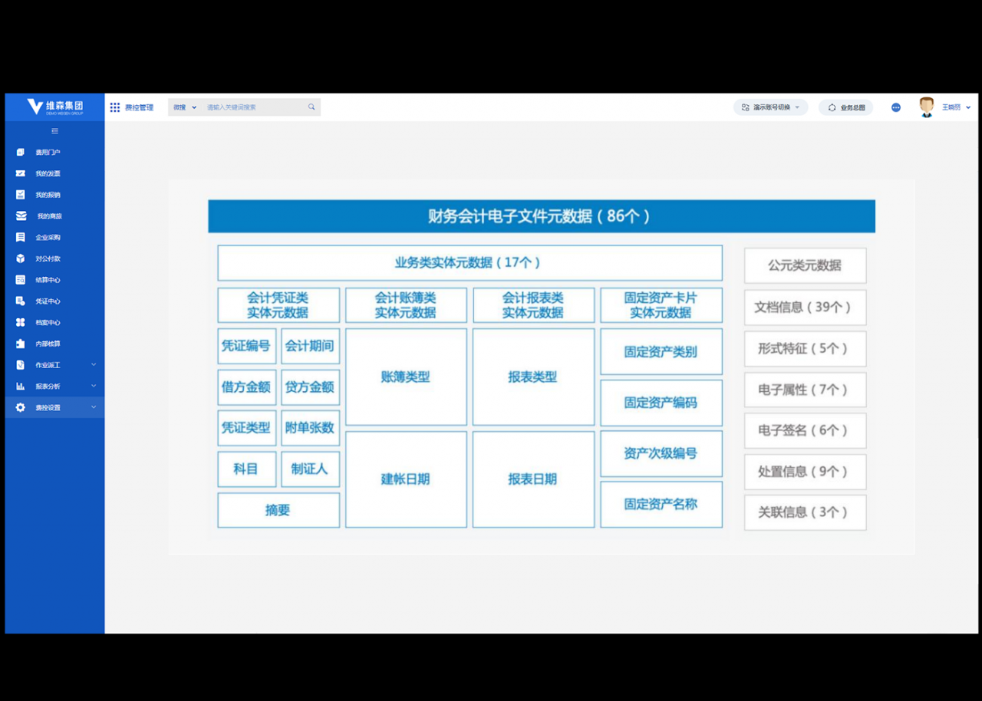Click the 附单张数 box
The height and width of the screenshot is (701, 982).
(310, 428)
